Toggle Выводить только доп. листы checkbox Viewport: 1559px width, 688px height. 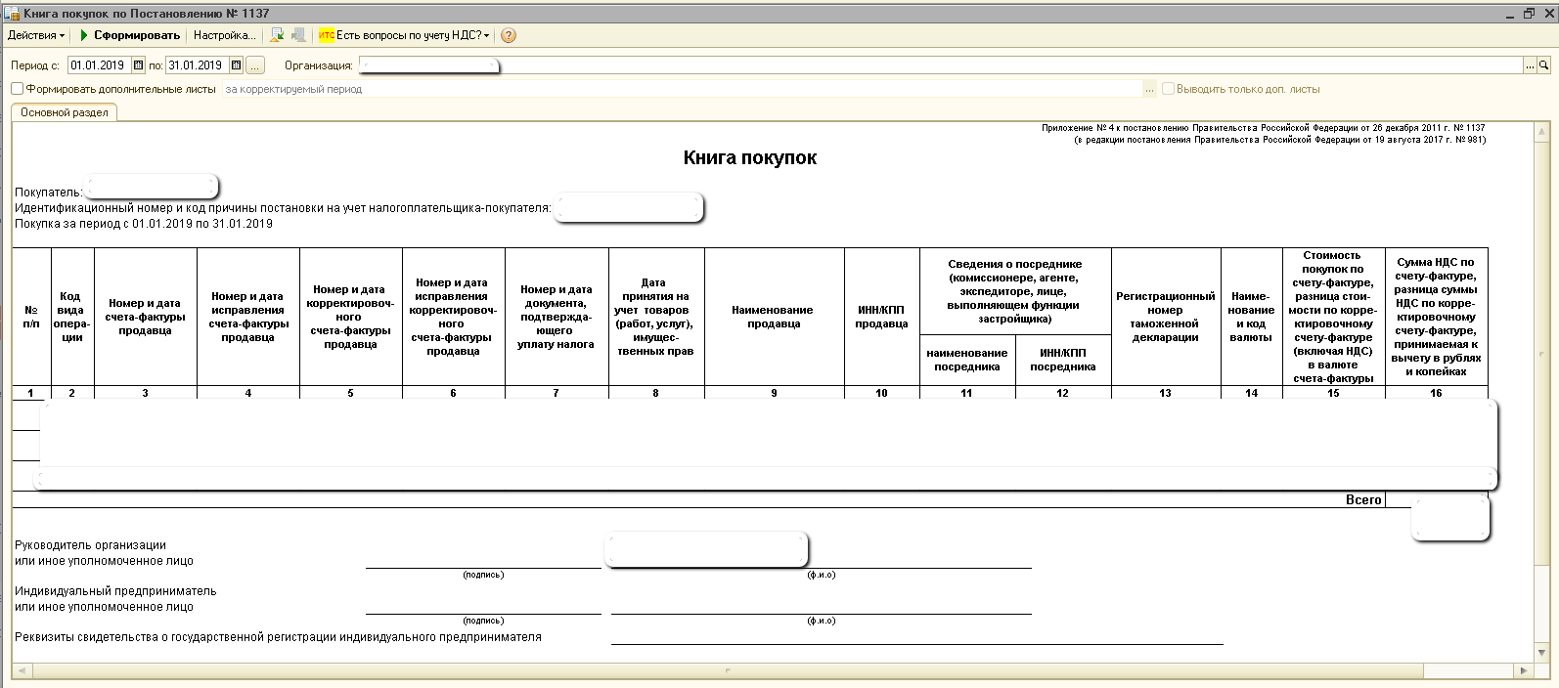[1168, 89]
